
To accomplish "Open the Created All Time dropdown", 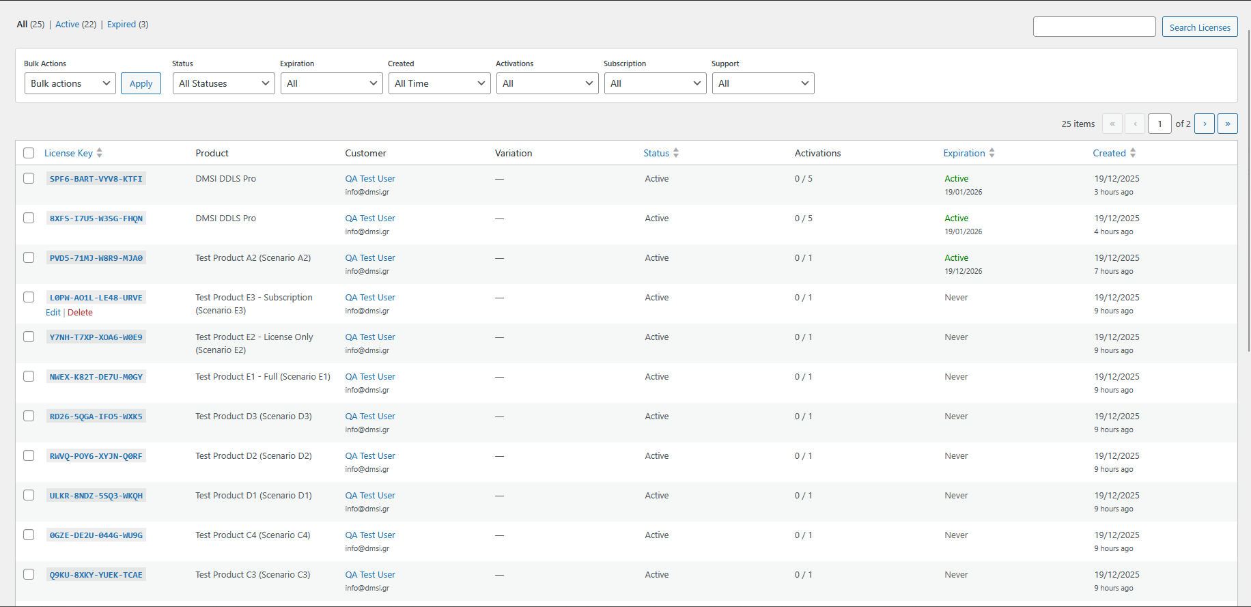I will [440, 83].
